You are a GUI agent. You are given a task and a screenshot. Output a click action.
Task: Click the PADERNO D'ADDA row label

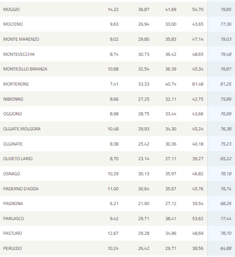click(x=21, y=189)
